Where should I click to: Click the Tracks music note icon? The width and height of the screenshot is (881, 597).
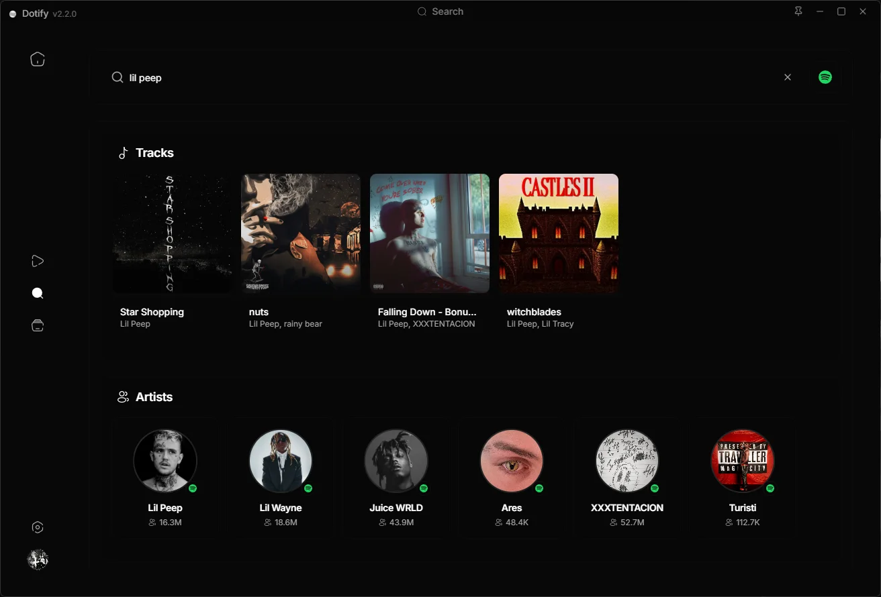point(124,153)
